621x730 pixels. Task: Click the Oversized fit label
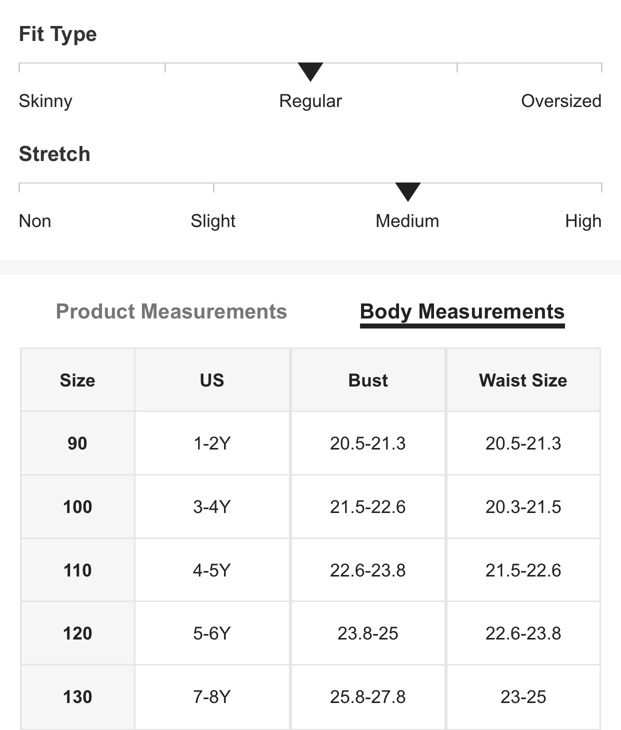(561, 101)
